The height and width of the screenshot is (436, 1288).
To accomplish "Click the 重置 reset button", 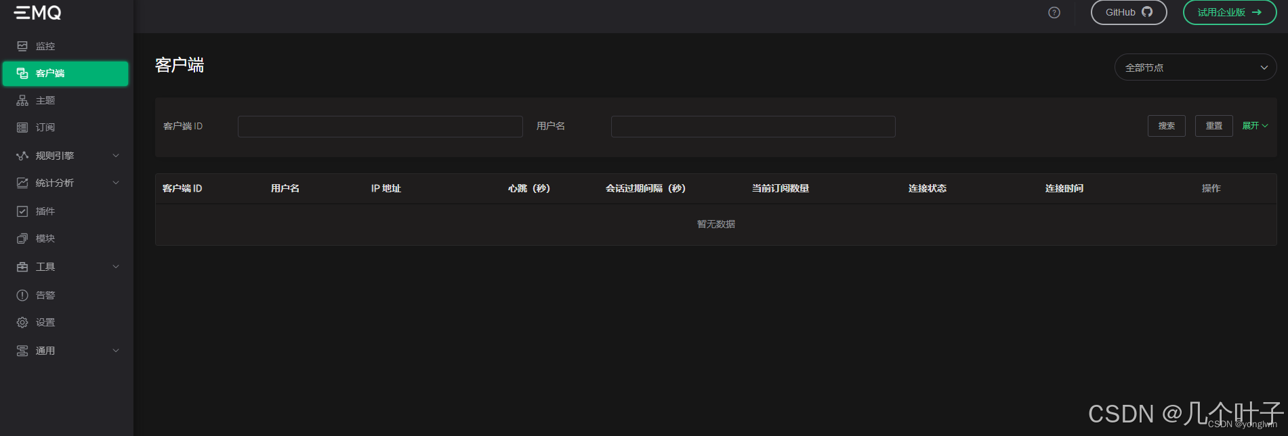I will click(x=1214, y=126).
